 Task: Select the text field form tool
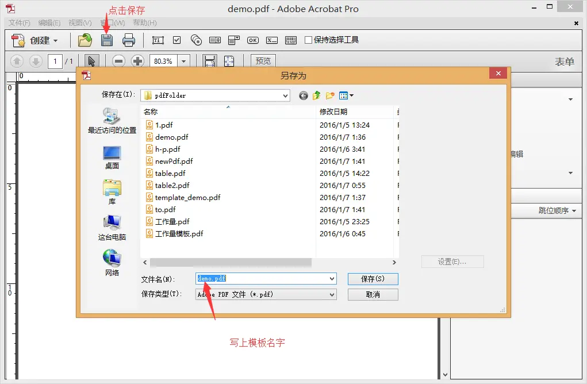[x=158, y=40]
